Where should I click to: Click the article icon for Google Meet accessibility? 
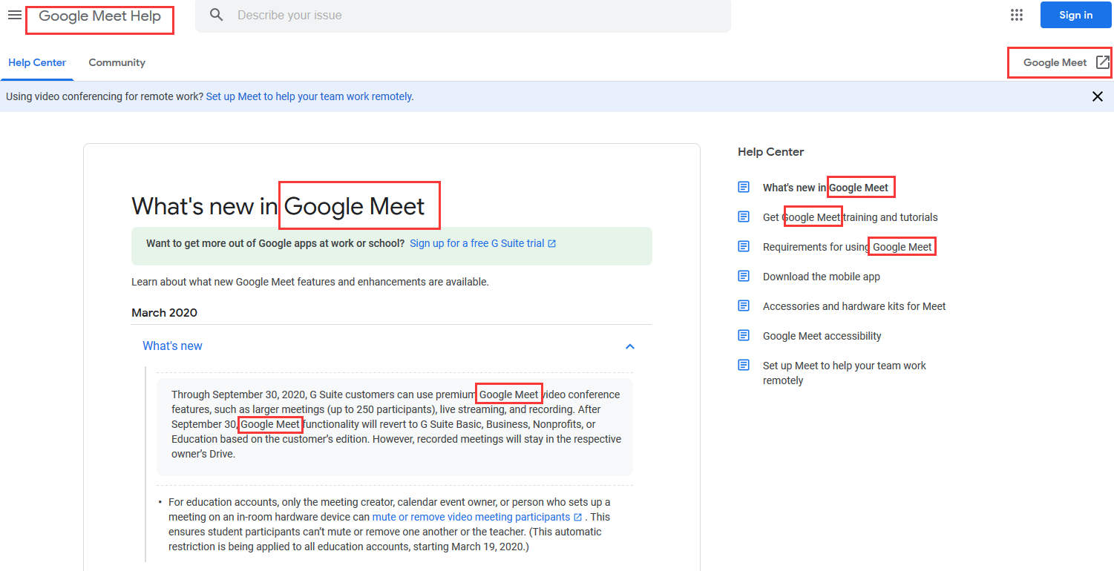coord(744,335)
